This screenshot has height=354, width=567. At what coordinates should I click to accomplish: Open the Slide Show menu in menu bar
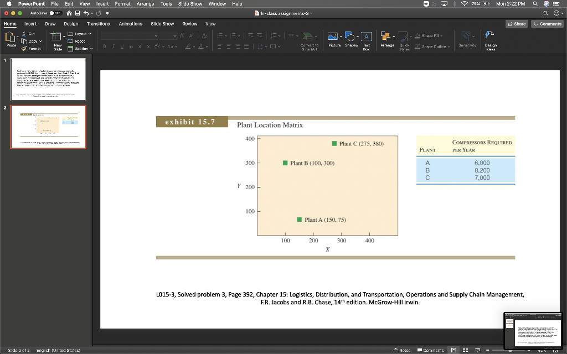click(x=190, y=4)
